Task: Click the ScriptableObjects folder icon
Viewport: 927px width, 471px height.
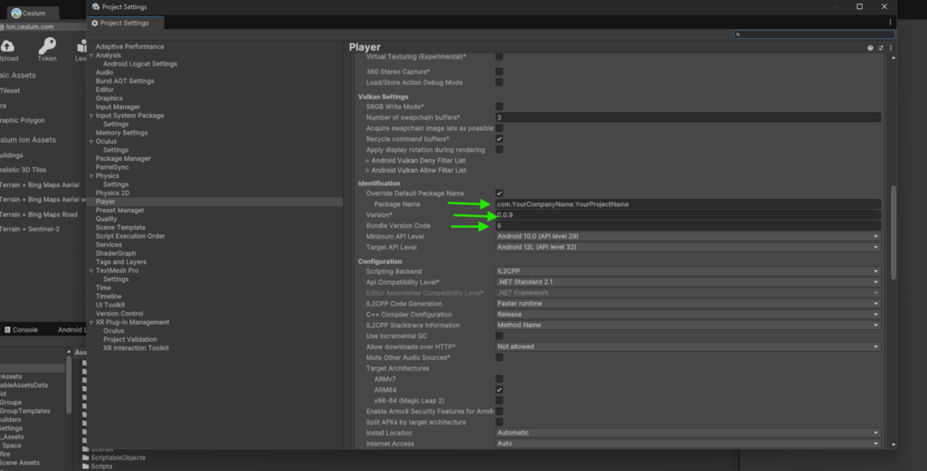Action: click(x=86, y=457)
